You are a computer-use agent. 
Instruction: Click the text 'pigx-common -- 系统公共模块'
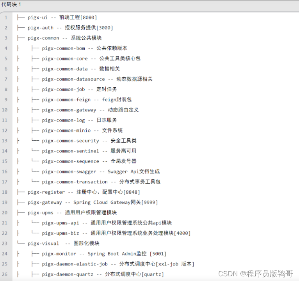(x=65, y=38)
